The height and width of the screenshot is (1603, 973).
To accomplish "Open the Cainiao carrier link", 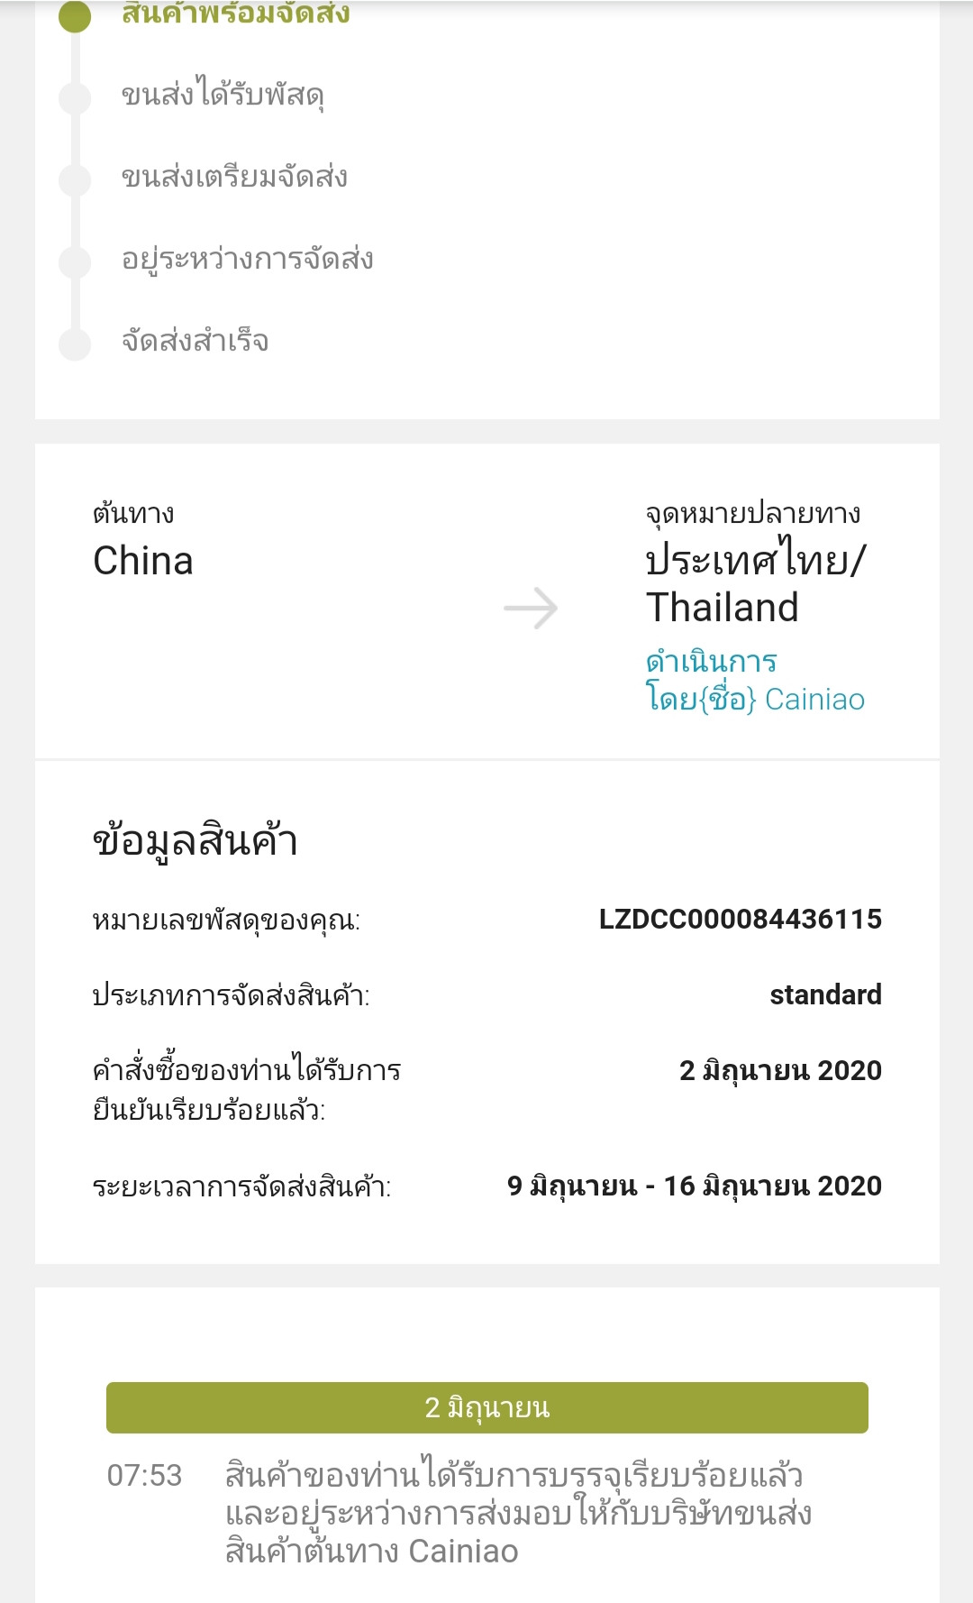I will point(754,681).
